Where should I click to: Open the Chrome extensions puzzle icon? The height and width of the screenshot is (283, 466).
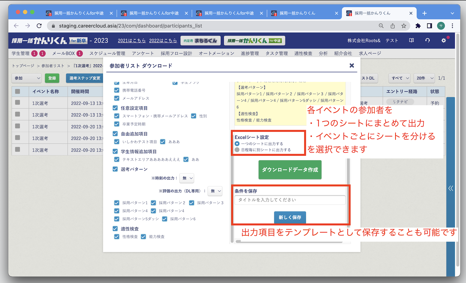pos(418,26)
